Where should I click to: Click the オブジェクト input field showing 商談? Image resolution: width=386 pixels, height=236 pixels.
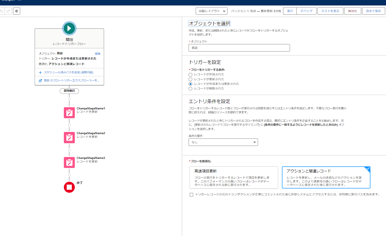point(239,48)
